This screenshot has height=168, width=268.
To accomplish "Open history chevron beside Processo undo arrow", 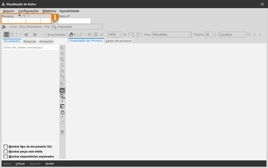I will pyautogui.click(x=24, y=16).
